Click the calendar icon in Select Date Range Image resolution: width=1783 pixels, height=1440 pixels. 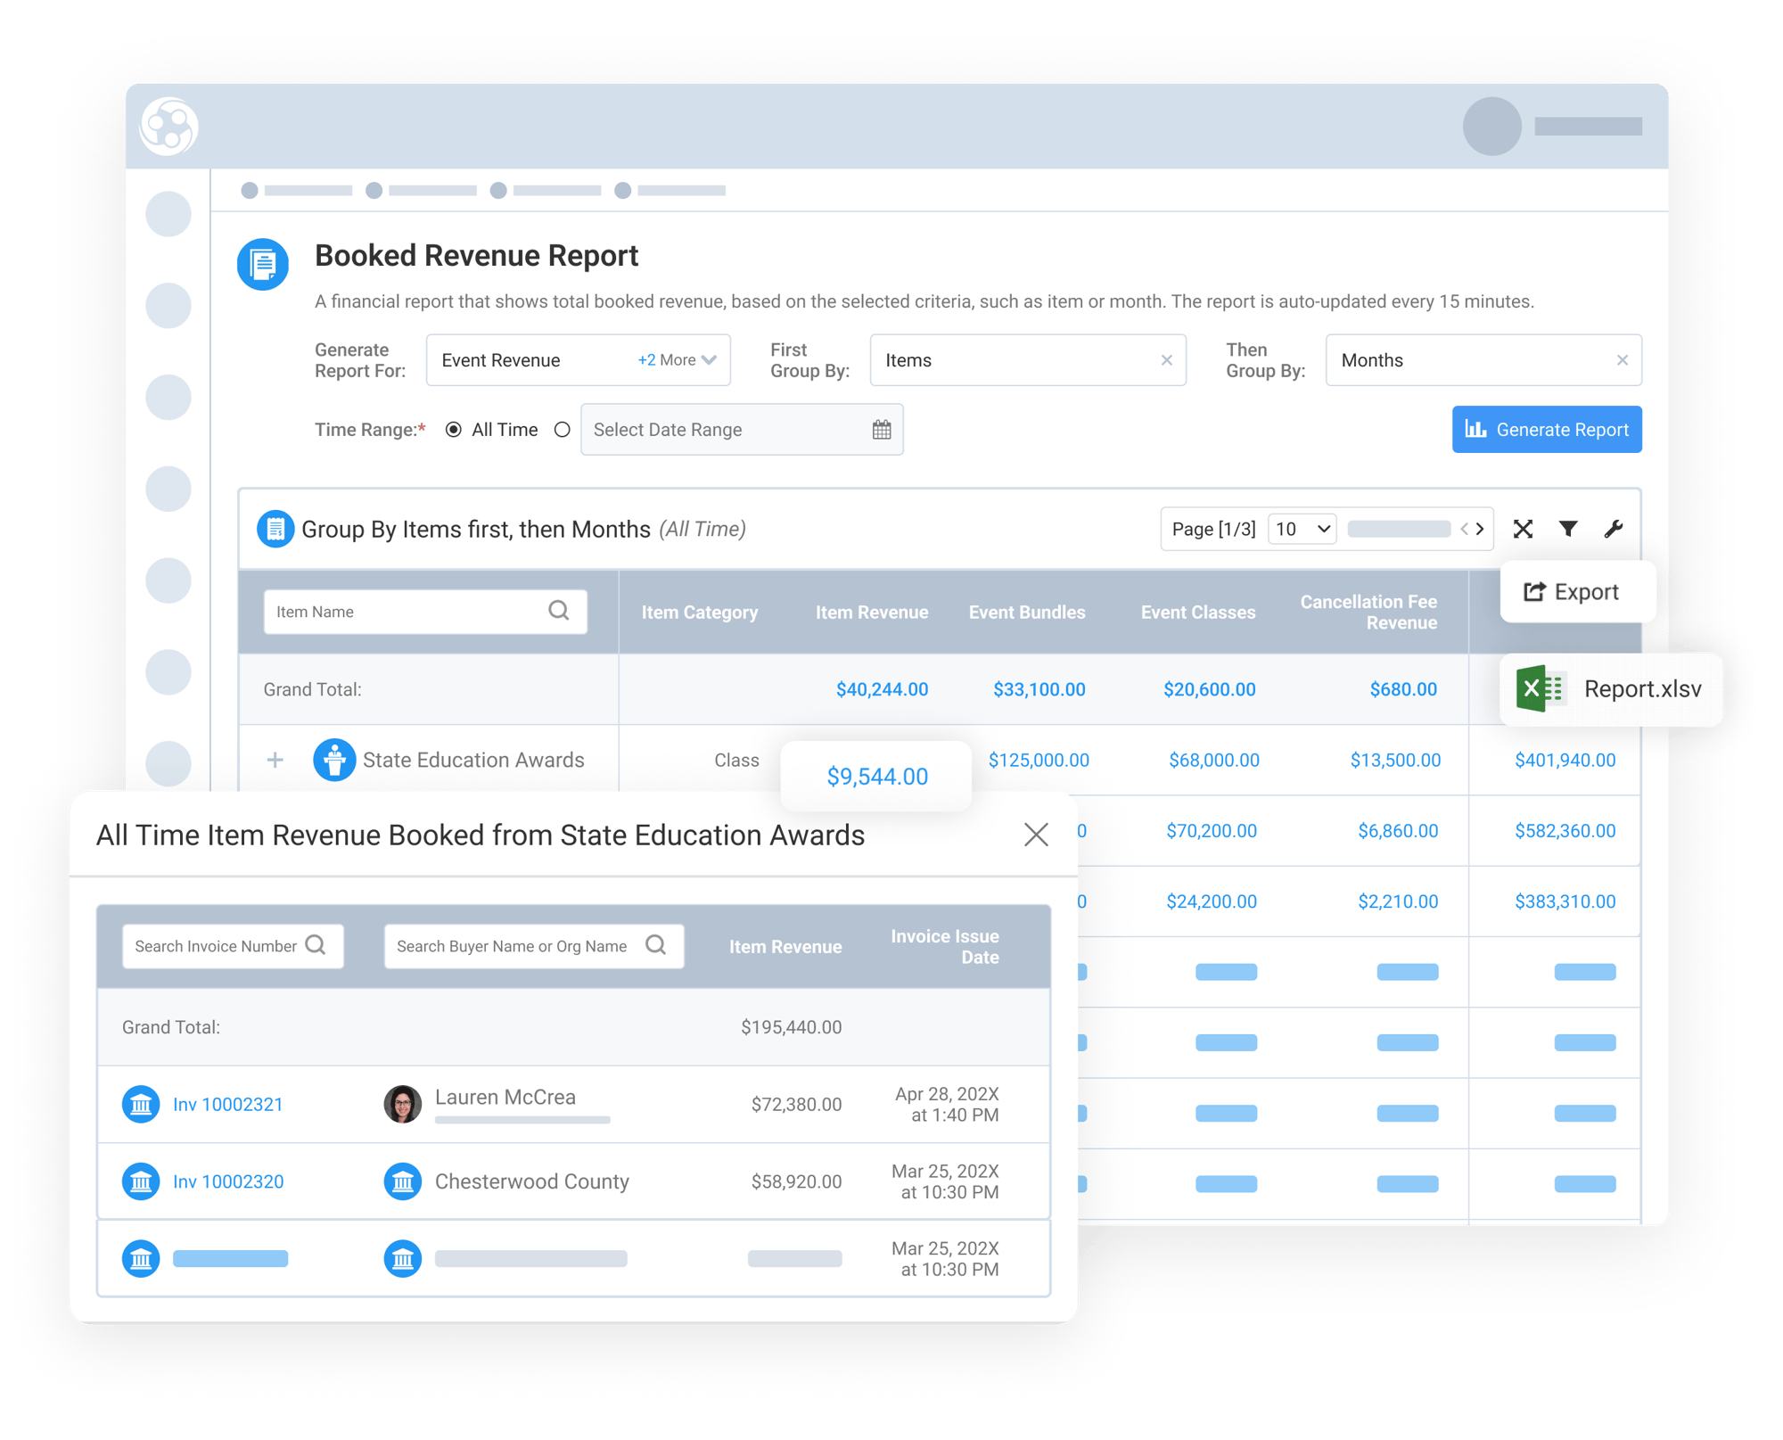tap(881, 429)
